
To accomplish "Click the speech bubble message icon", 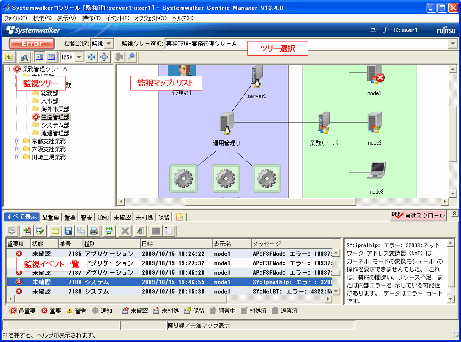I will tap(12, 231).
